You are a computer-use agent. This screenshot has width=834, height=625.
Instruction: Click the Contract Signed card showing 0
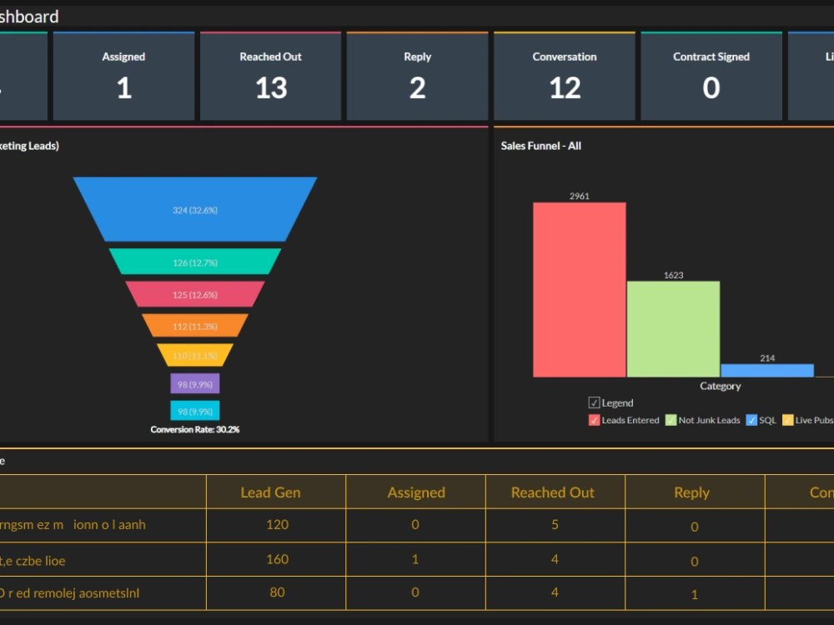click(x=711, y=75)
